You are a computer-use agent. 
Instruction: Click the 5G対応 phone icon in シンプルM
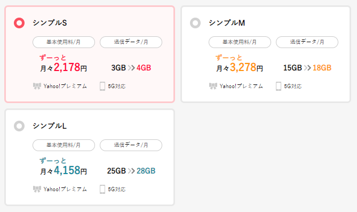point(279,87)
